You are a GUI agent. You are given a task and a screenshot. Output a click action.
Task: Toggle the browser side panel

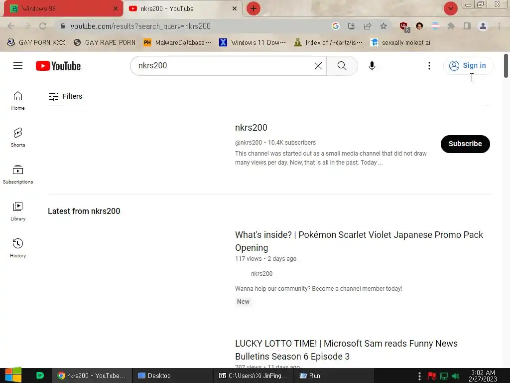click(x=467, y=26)
